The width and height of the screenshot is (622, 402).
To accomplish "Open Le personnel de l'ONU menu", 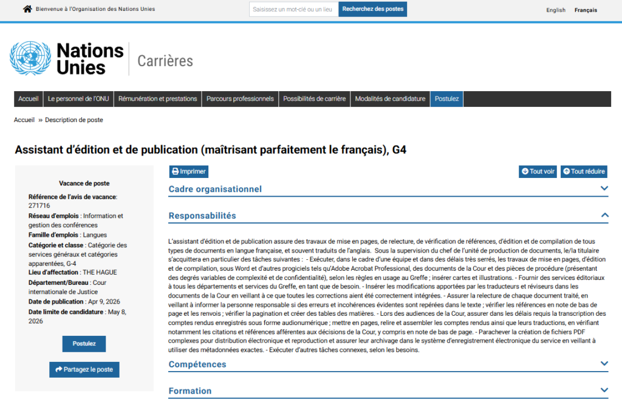I will click(x=78, y=99).
